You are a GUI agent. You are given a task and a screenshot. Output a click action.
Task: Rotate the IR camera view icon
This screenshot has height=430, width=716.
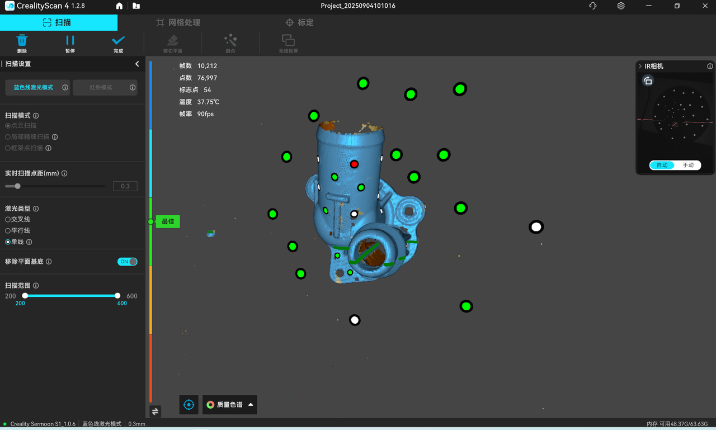click(648, 81)
